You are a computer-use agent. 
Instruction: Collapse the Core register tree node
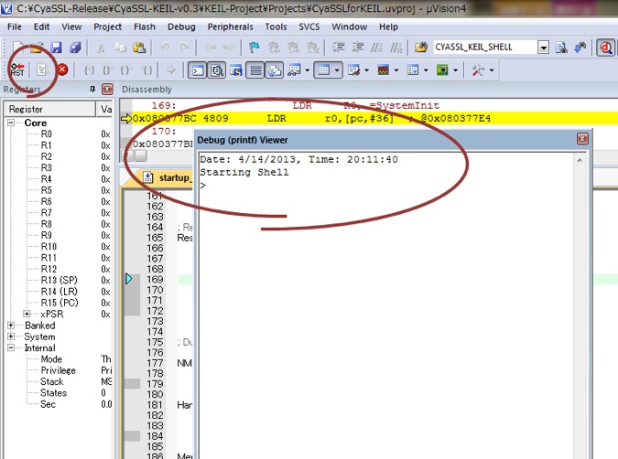(11, 123)
